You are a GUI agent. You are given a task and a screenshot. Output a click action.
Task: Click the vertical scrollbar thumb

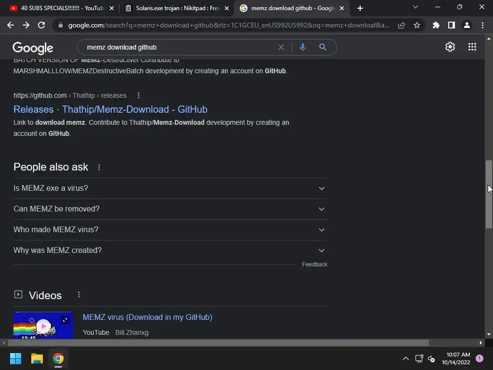[489, 194]
